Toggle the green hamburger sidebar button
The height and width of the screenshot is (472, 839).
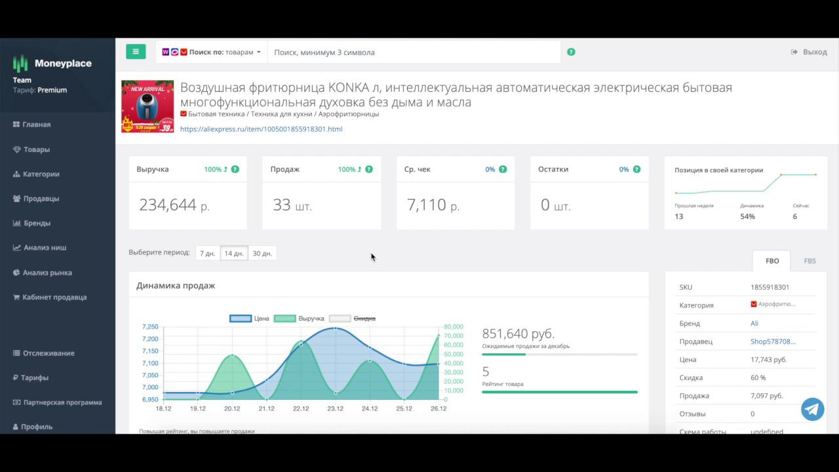136,52
